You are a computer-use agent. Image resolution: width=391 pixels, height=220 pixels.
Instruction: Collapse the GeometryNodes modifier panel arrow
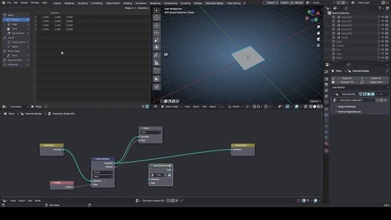point(333,94)
